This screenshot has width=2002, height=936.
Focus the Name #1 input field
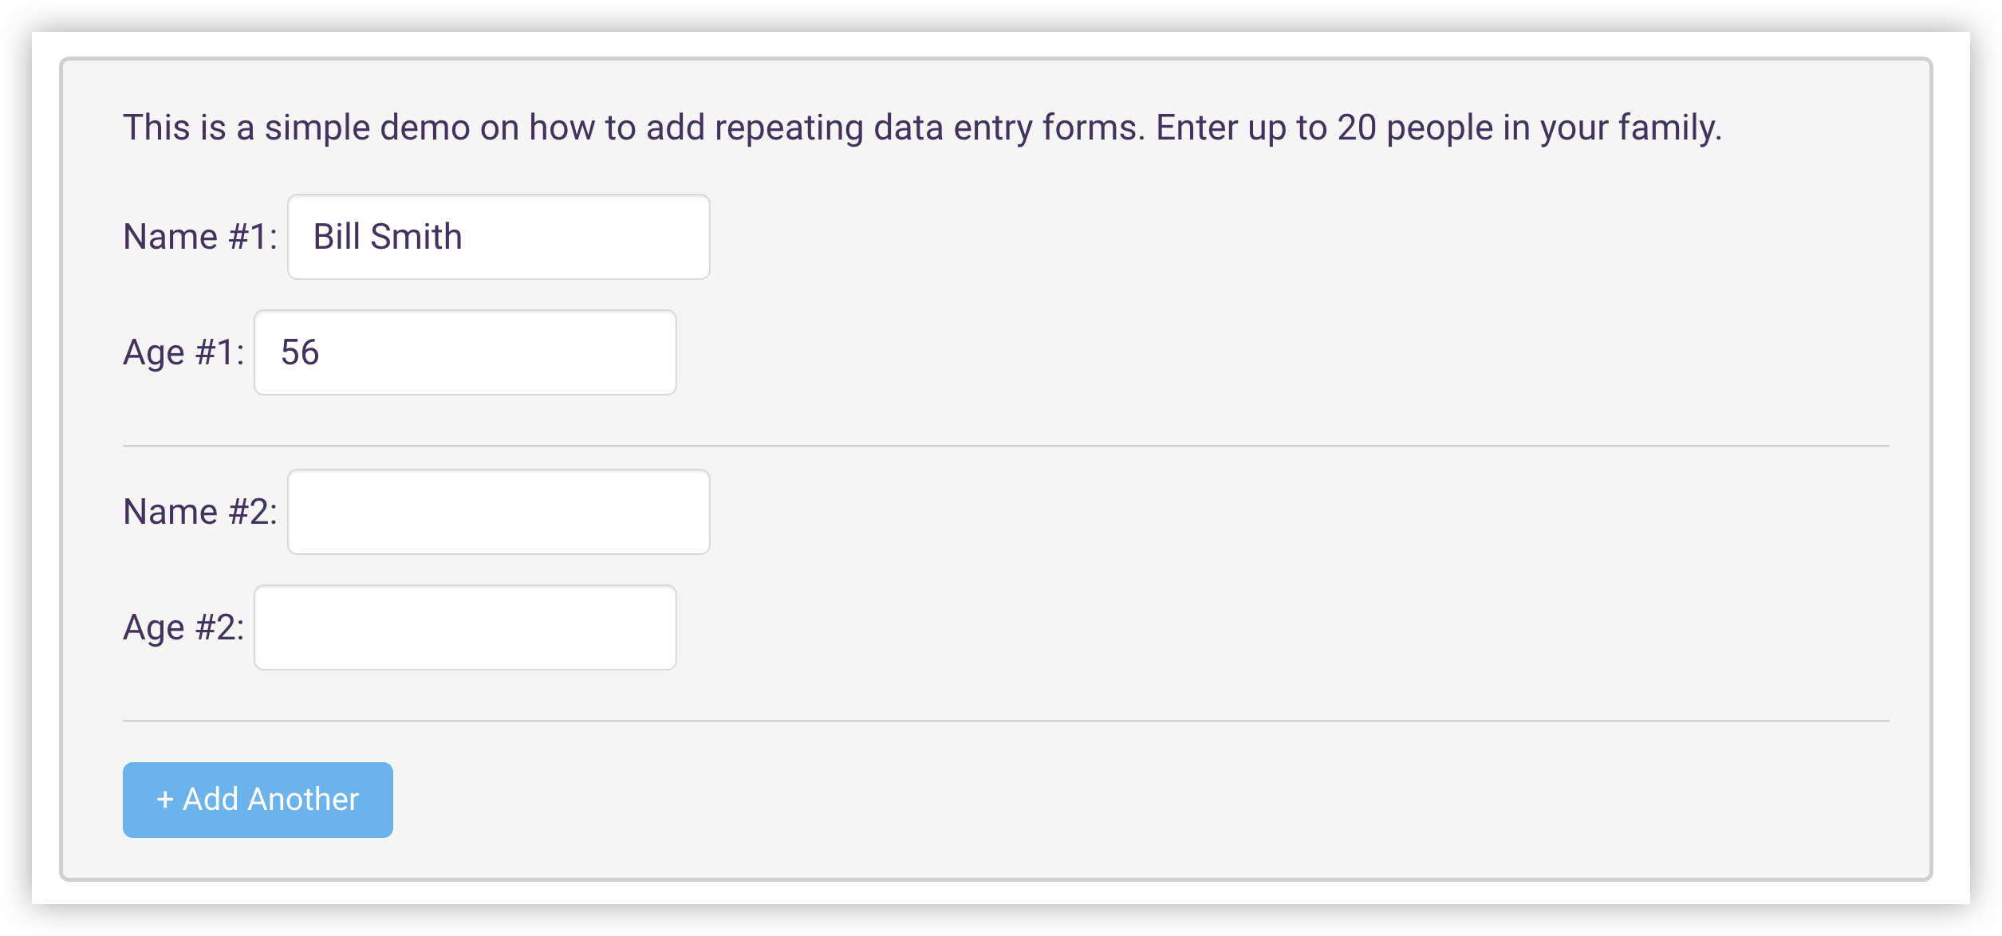tap(499, 237)
